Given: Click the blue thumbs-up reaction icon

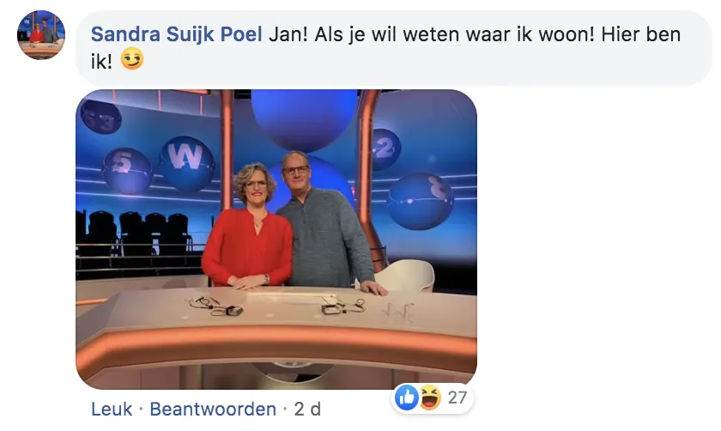Looking at the screenshot, I should (x=407, y=398).
